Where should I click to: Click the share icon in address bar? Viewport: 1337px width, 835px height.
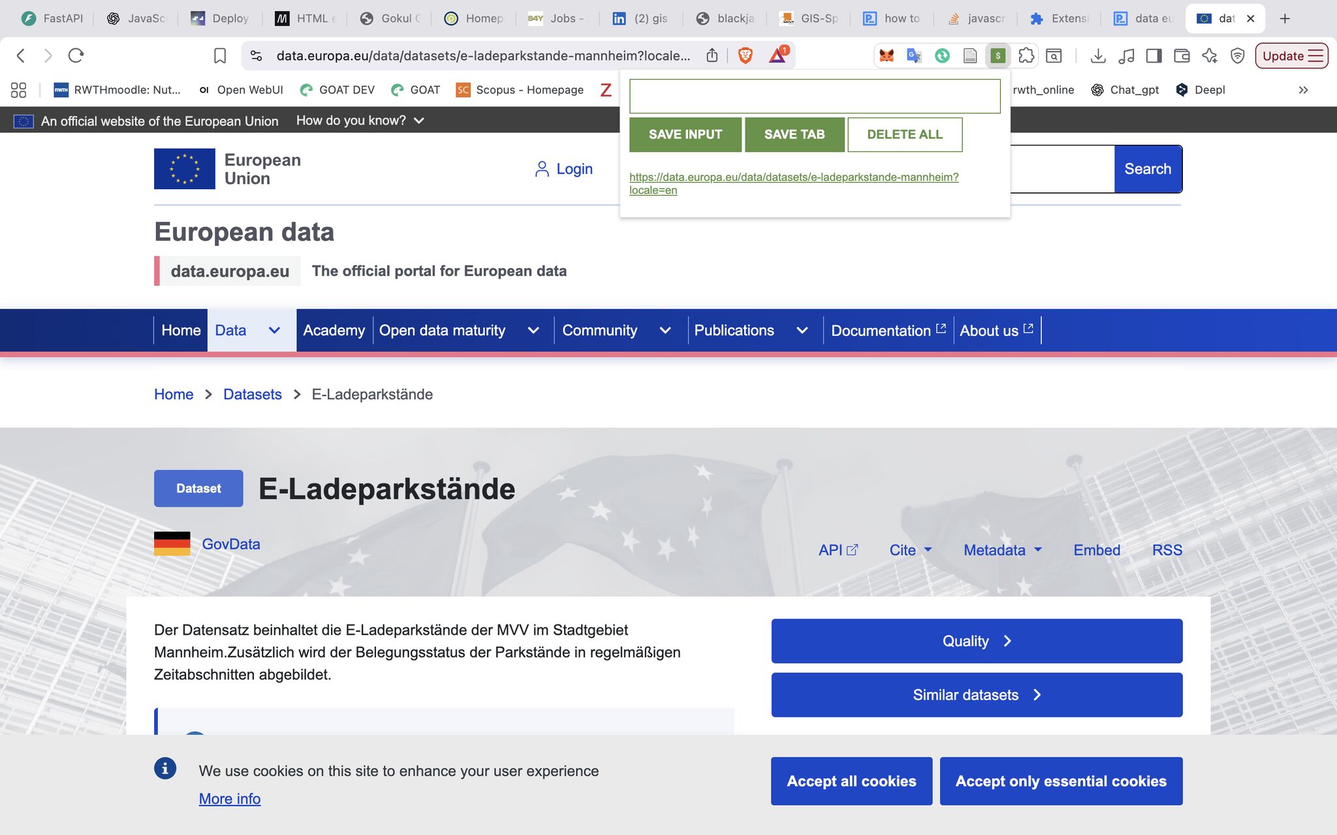point(712,55)
